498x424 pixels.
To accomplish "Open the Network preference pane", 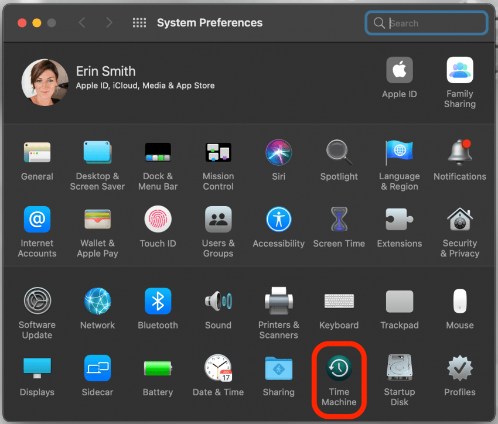I will pyautogui.click(x=97, y=301).
